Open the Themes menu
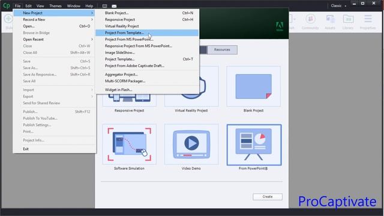Image resolution: width=384 pixels, height=216 pixels. coord(55,6)
